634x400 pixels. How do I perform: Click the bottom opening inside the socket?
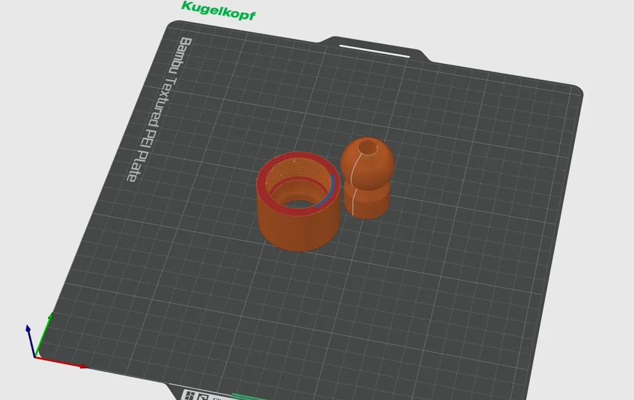[296, 204]
